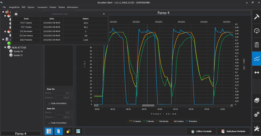
Task: Increase the Asse Sx Massimo spinner value
Action: pyautogui.click(x=71, y=97)
